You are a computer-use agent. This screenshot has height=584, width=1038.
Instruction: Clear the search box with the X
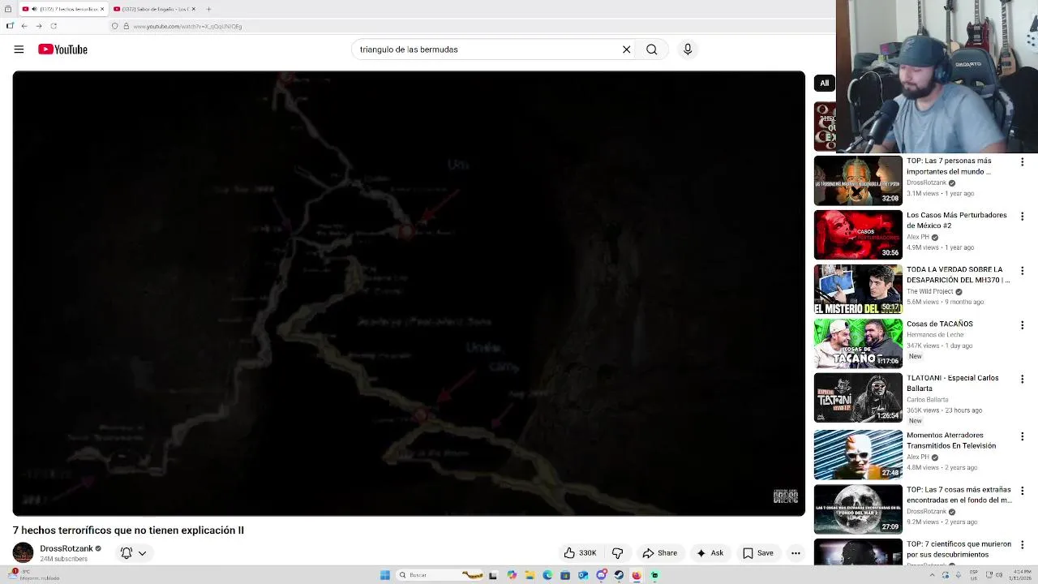point(626,49)
